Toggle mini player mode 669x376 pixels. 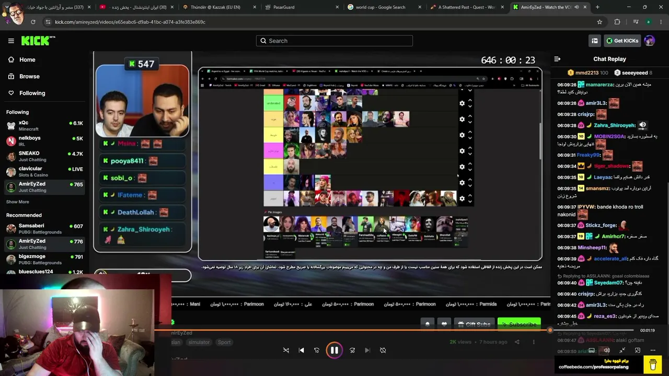tap(622, 350)
